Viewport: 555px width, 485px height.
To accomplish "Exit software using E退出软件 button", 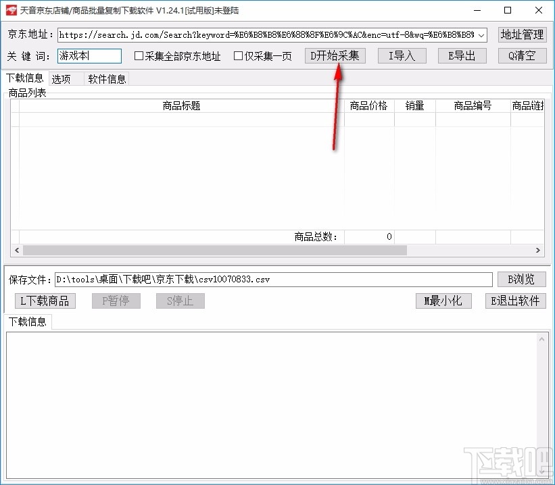I will coord(515,301).
